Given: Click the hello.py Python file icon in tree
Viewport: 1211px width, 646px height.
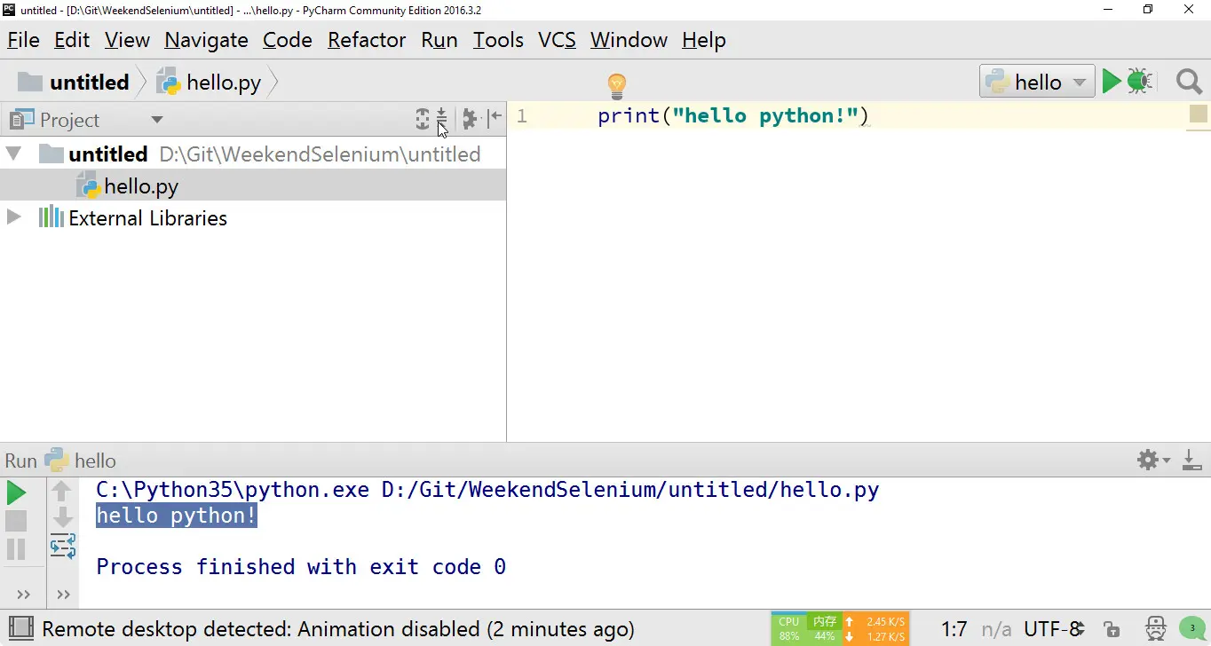Looking at the screenshot, I should click(88, 186).
